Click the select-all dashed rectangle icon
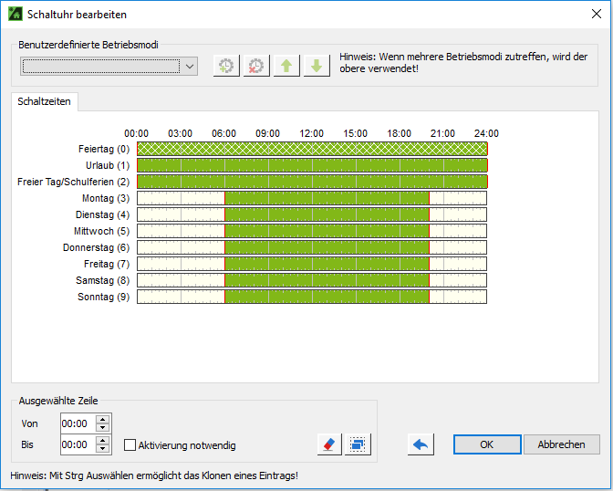This screenshot has height=491, width=613. (358, 444)
